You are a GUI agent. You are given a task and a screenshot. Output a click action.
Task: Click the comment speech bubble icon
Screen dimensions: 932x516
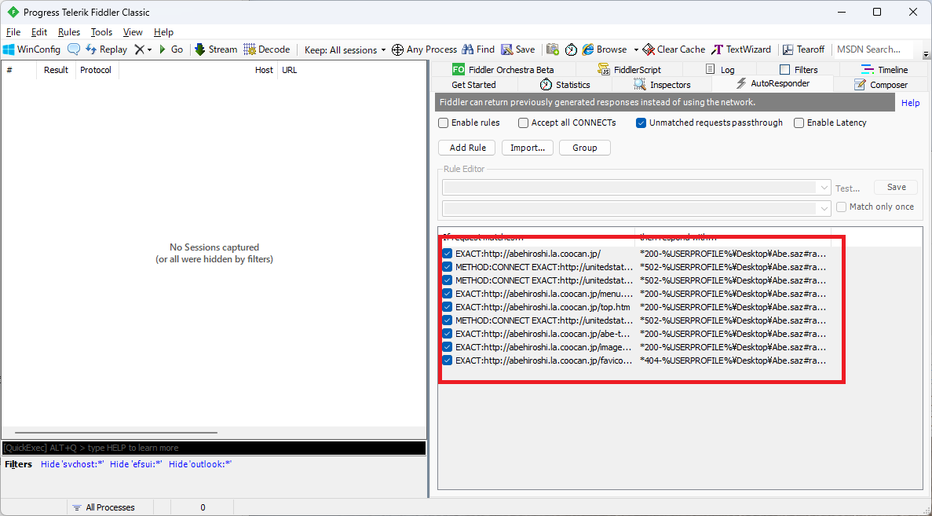74,49
